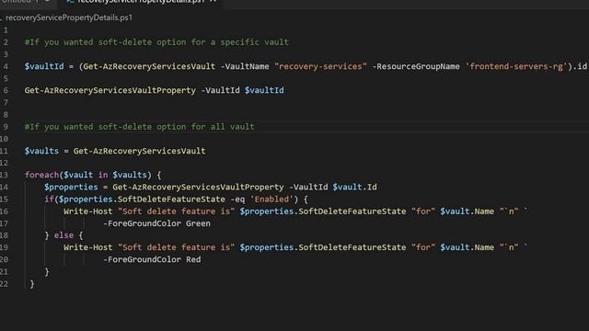Click $vault.Name on line 16

467,211
